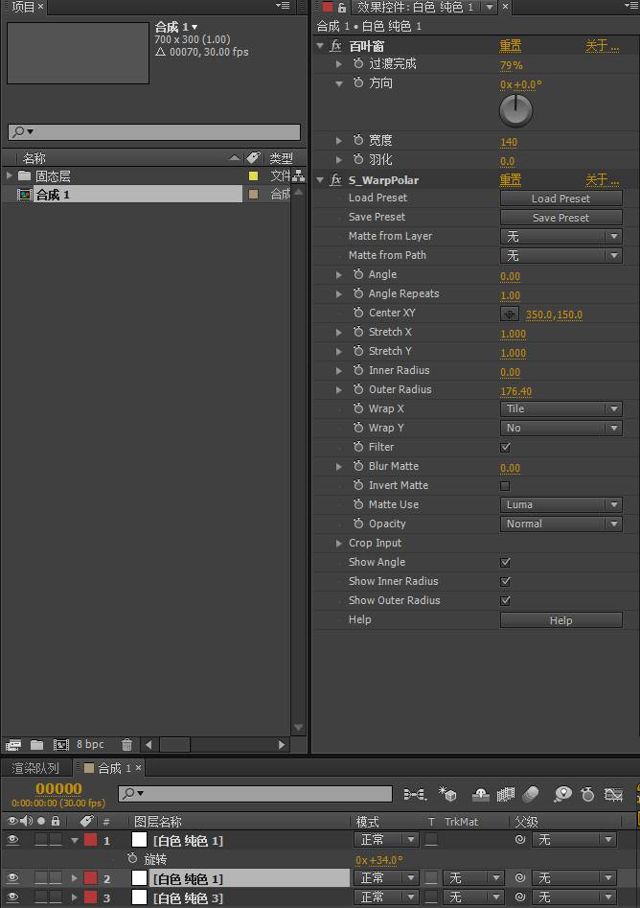Screen dimensions: 640x908
Task: Click the Save Preset button
Action: point(560,218)
